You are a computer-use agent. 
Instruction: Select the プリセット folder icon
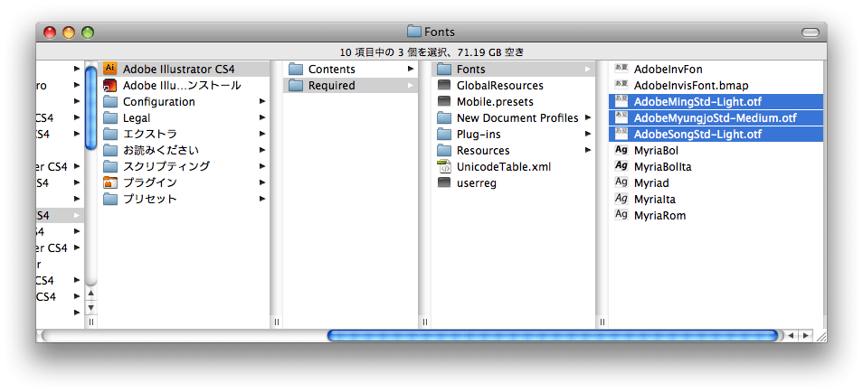coord(110,199)
